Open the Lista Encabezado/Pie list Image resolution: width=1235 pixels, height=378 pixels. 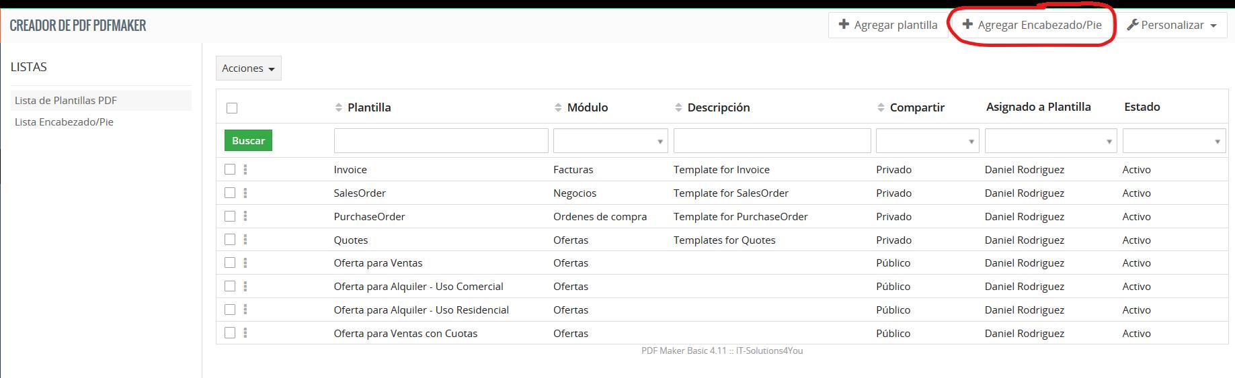65,122
